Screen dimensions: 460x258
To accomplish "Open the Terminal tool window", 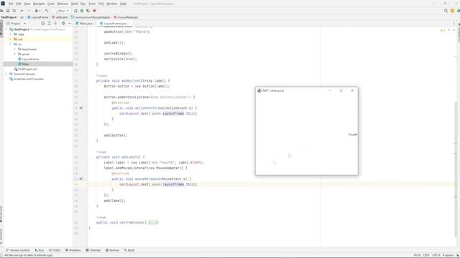I will pos(93,250).
